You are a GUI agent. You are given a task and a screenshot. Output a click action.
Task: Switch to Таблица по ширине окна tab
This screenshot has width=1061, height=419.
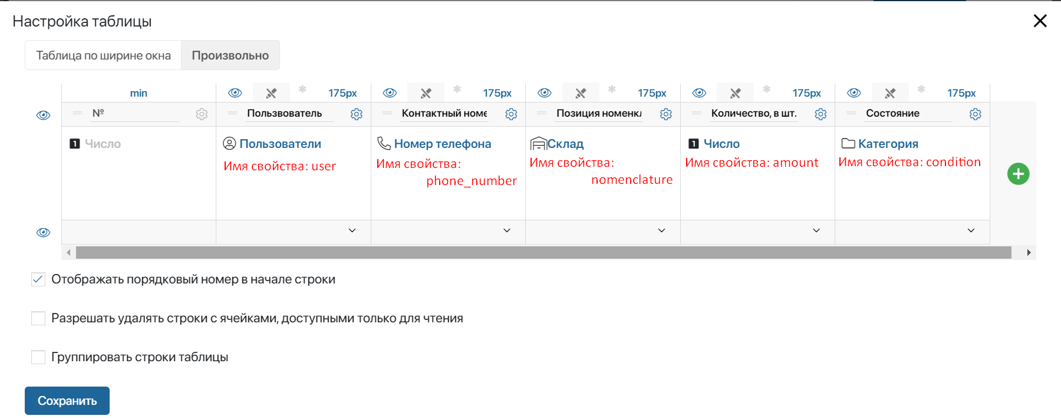pyautogui.click(x=103, y=55)
